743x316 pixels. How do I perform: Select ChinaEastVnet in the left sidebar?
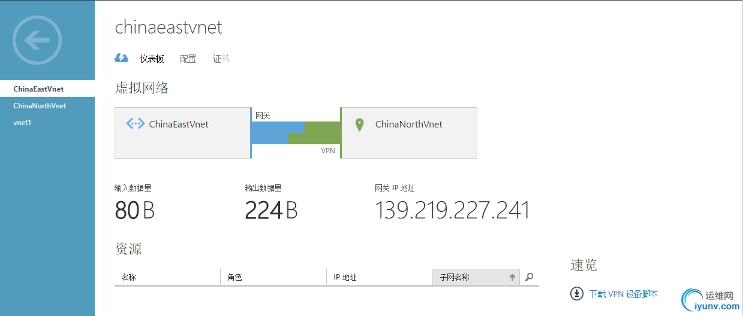[x=38, y=89]
